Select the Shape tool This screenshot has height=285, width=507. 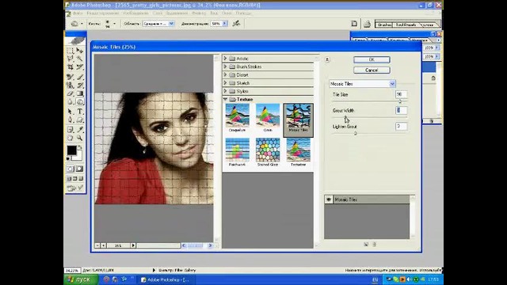pyautogui.click(x=80, y=120)
